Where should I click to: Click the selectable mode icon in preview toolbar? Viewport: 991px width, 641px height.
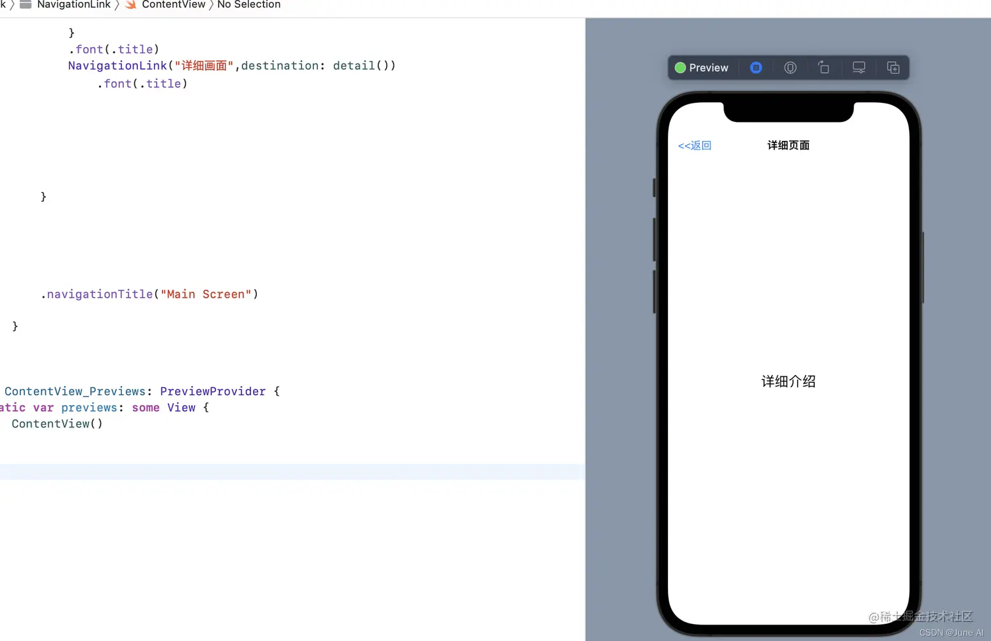790,68
